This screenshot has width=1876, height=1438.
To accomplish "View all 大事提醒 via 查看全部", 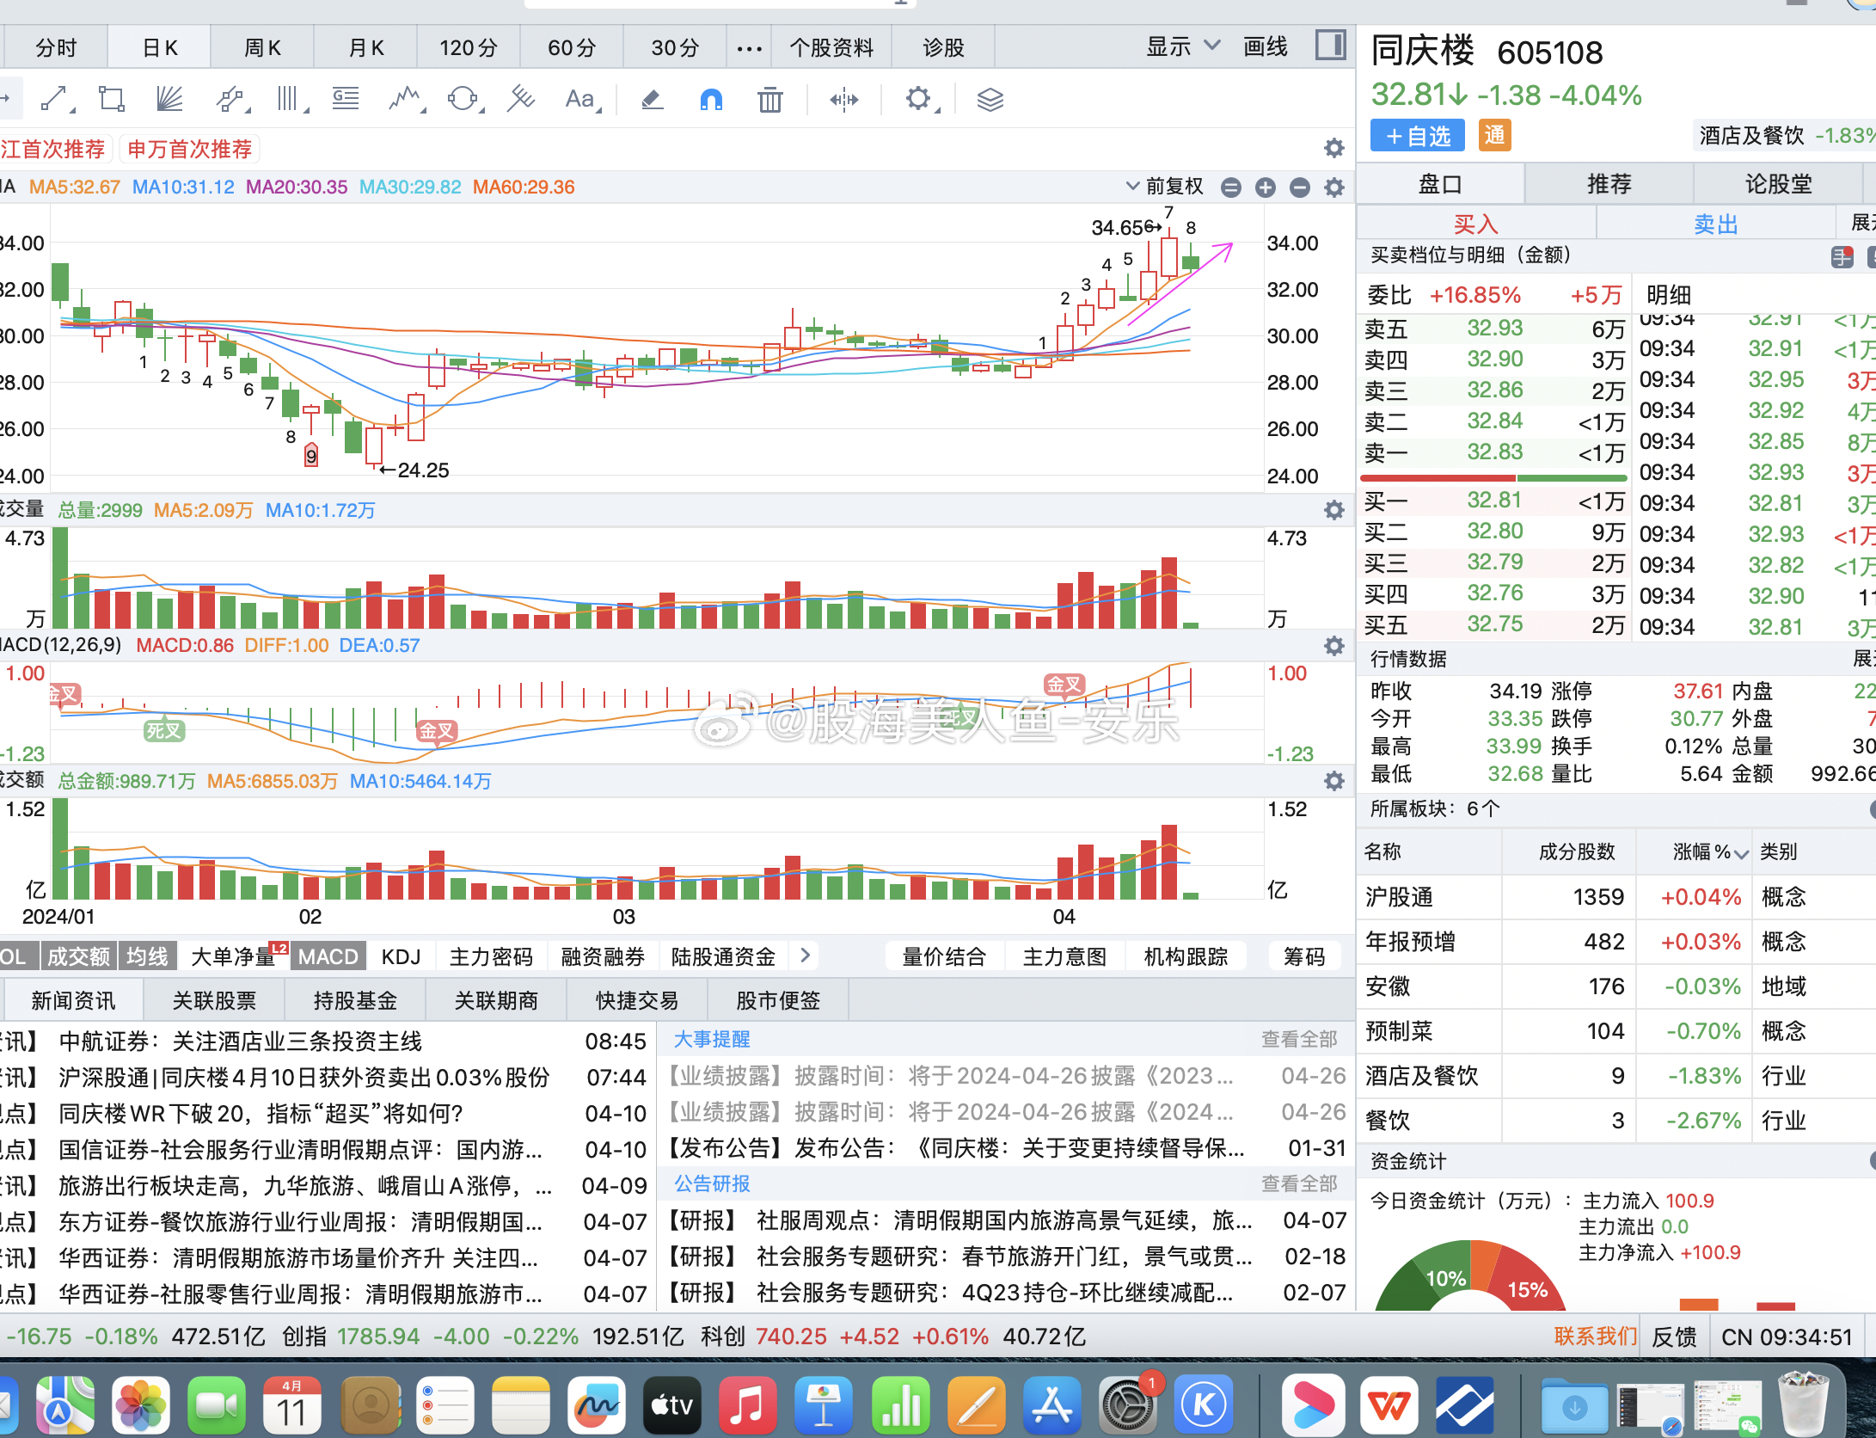I will click(x=1299, y=1039).
